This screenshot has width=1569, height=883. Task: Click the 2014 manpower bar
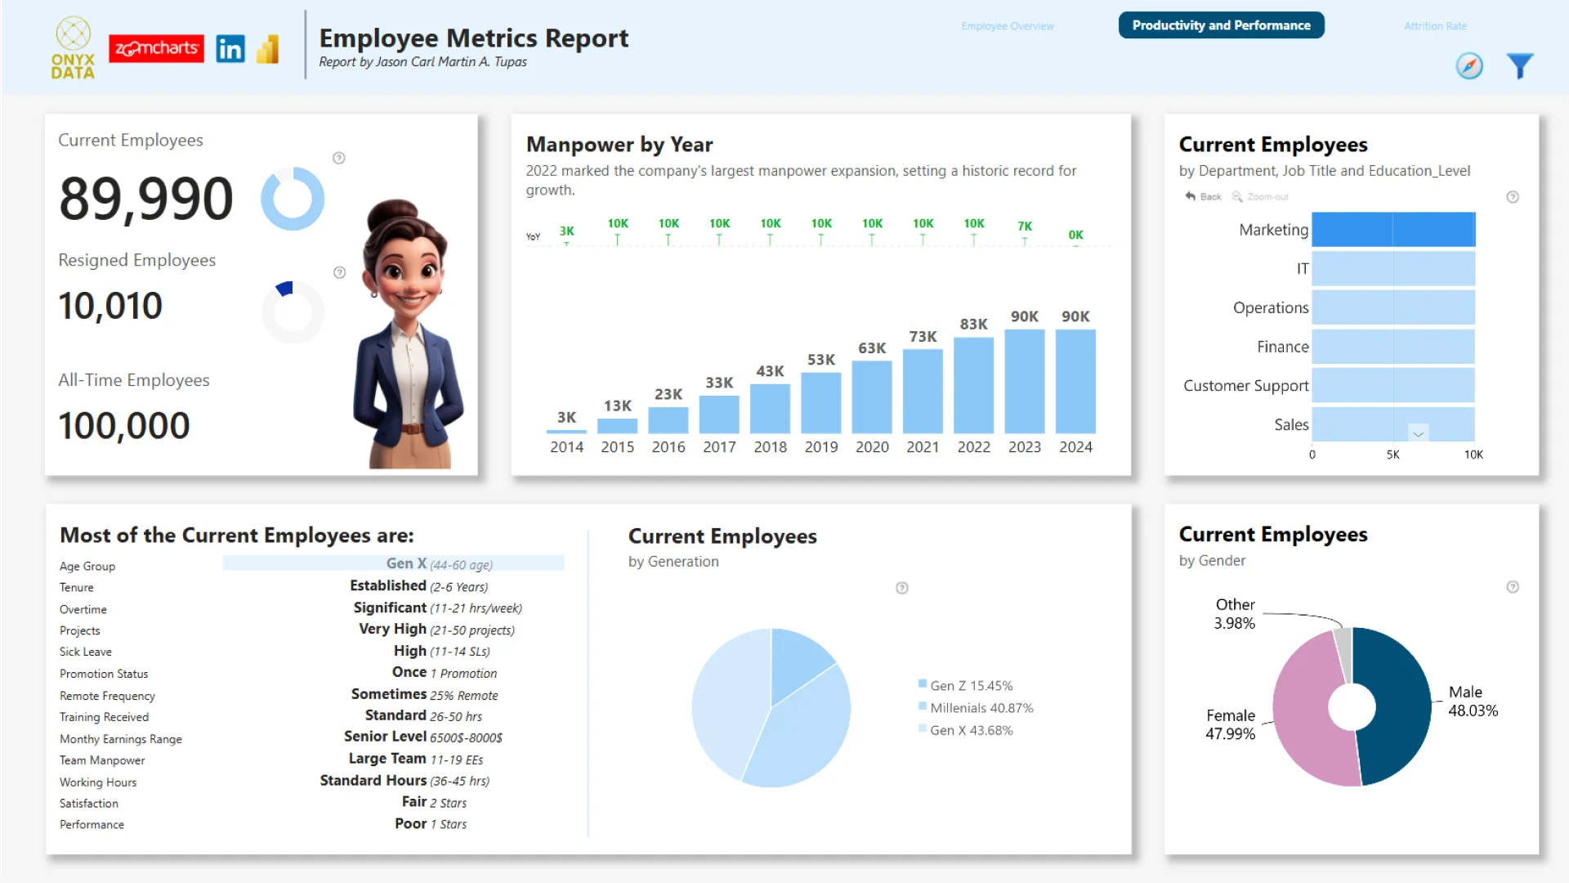(x=566, y=431)
